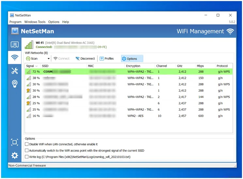Click the 2,417 GHz value
Viewport: 243px width, 179px height.
(x=182, y=97)
